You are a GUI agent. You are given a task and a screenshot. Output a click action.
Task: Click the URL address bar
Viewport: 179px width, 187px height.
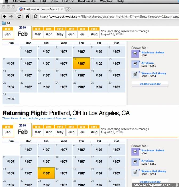109,17
